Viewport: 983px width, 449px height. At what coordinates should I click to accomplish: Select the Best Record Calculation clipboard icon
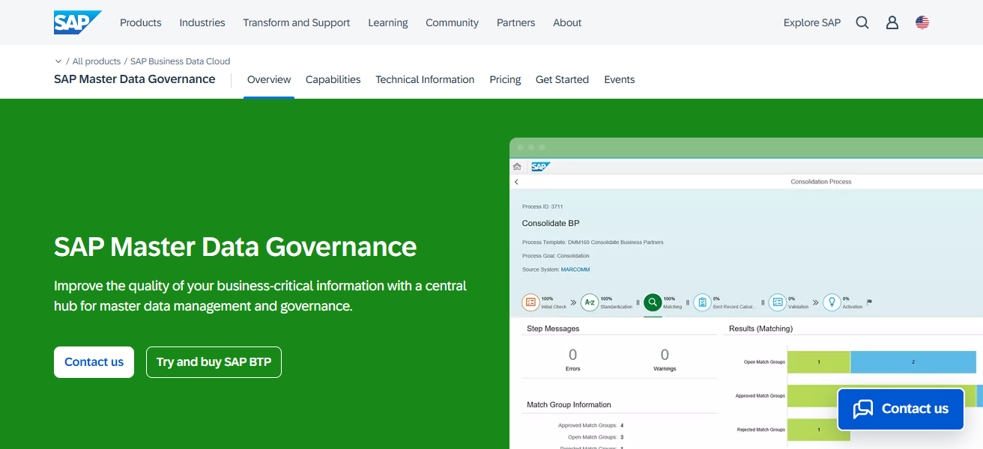pos(702,302)
